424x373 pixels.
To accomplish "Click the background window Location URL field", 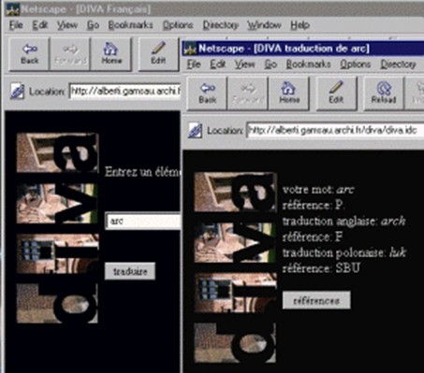I will pos(124,92).
